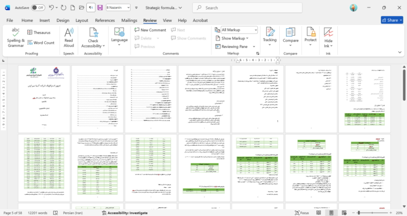The image size is (407, 216).
Task: Switch to the Design tab
Action: pos(63,20)
